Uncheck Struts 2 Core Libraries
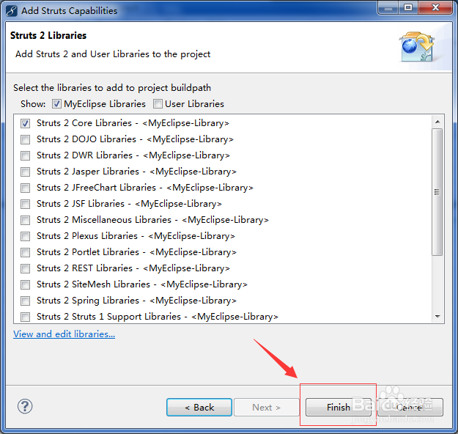The image size is (458, 434). coord(25,123)
